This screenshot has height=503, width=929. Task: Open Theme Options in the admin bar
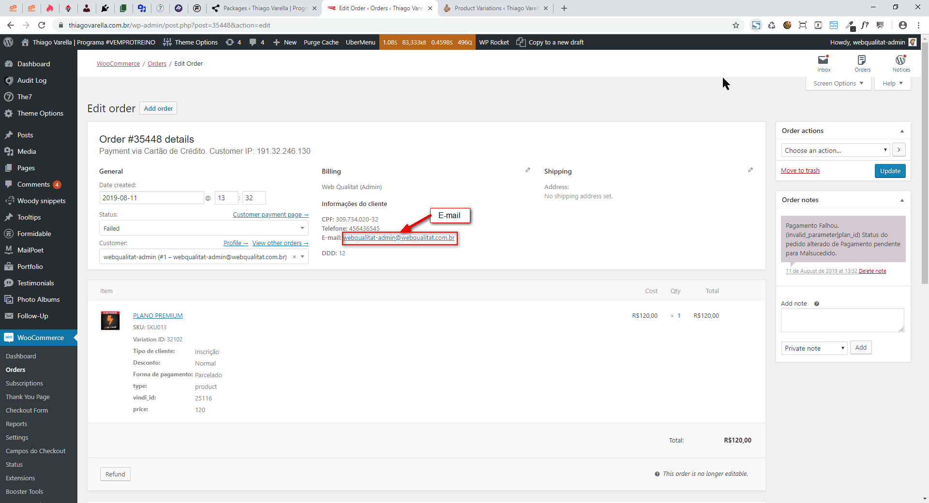point(191,42)
